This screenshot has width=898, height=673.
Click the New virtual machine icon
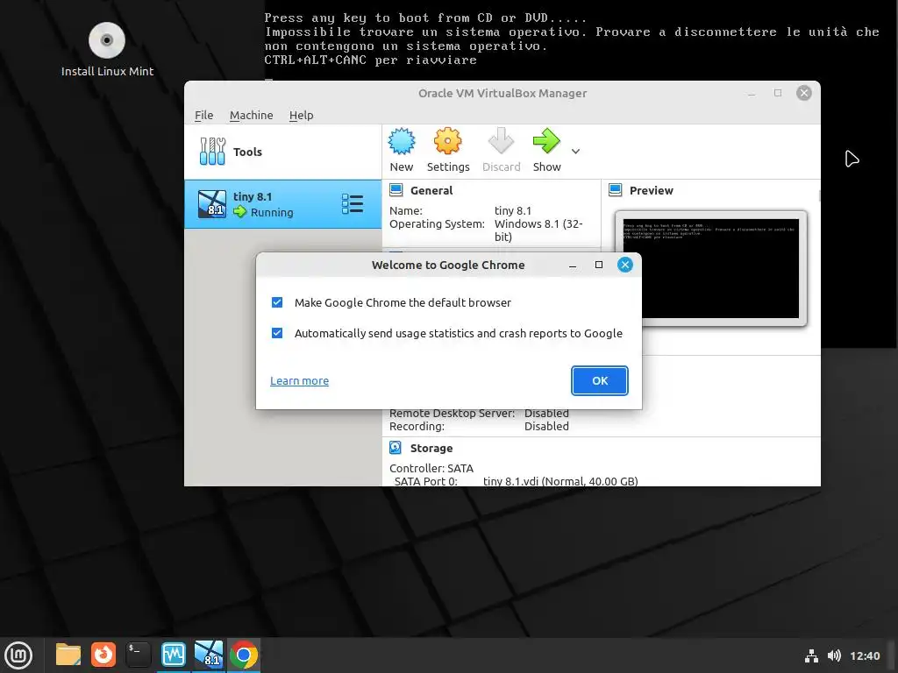click(x=402, y=141)
